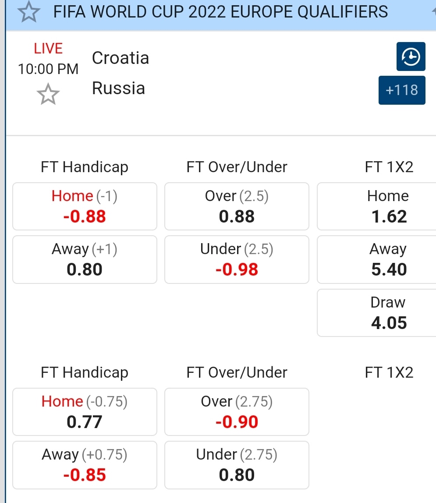Screen dimensions: 436x503
Task: Expand the +118 more markets button
Action: (402, 90)
